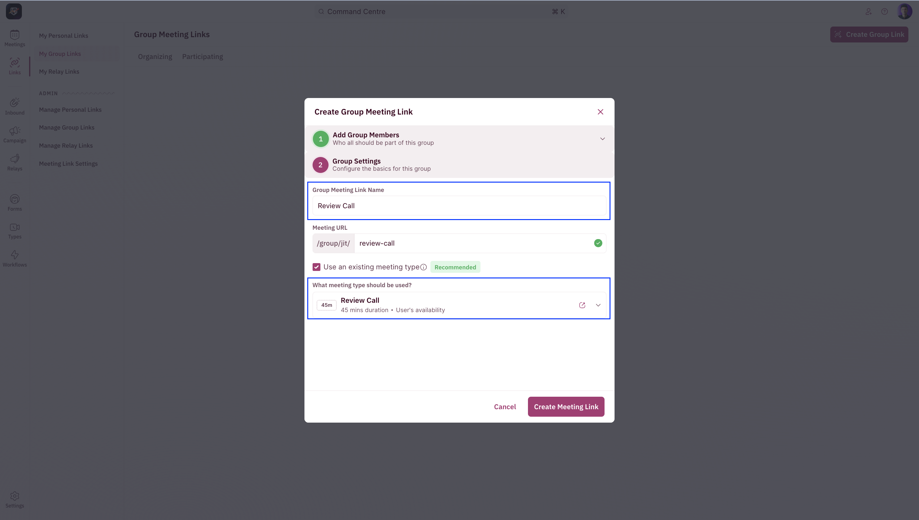The height and width of the screenshot is (520, 919).
Task: Open My Relay Links
Action: coord(59,71)
